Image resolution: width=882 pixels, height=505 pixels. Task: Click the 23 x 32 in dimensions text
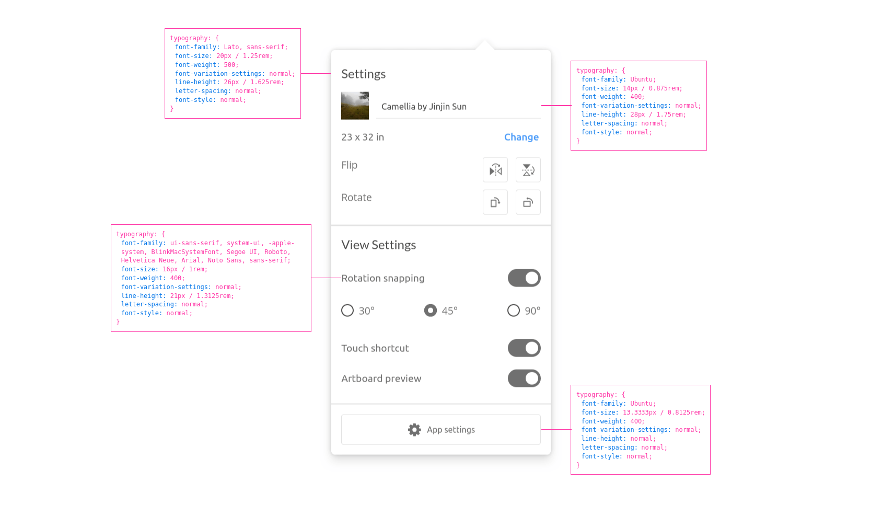coord(363,137)
